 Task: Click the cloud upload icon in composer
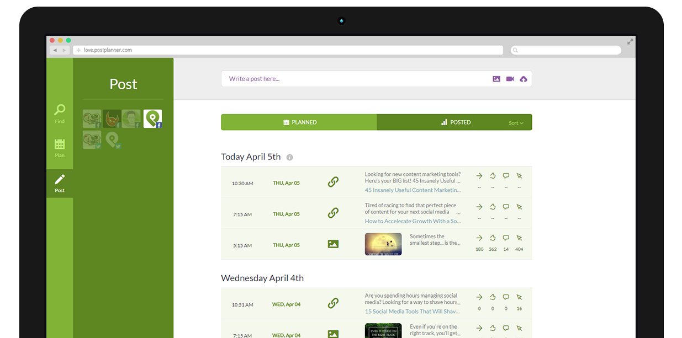[524, 79]
